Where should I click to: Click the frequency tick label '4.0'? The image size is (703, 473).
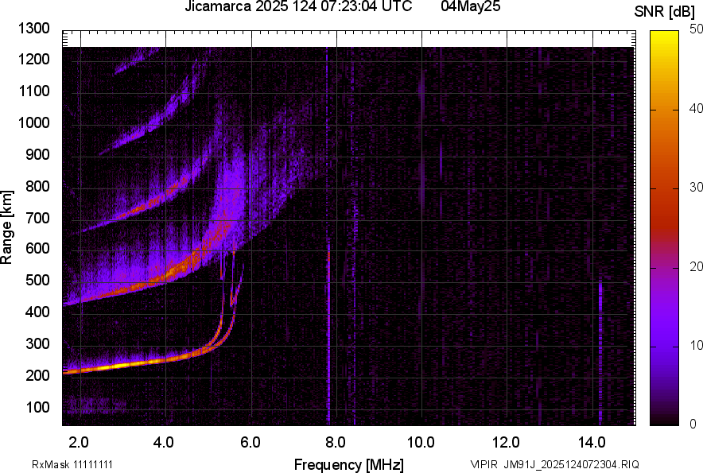[x=164, y=443]
